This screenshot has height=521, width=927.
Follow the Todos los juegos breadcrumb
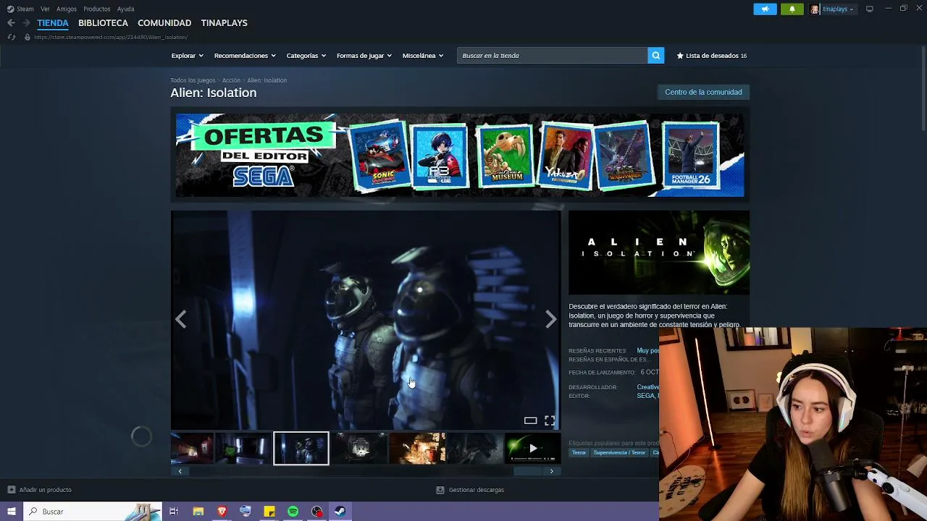pyautogui.click(x=193, y=80)
